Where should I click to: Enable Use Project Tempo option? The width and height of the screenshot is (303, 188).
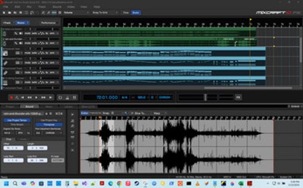point(16,120)
